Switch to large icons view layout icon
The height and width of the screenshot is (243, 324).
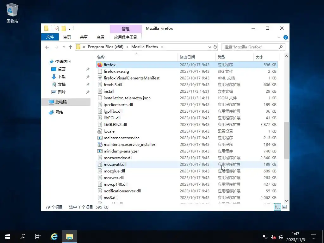(284, 207)
